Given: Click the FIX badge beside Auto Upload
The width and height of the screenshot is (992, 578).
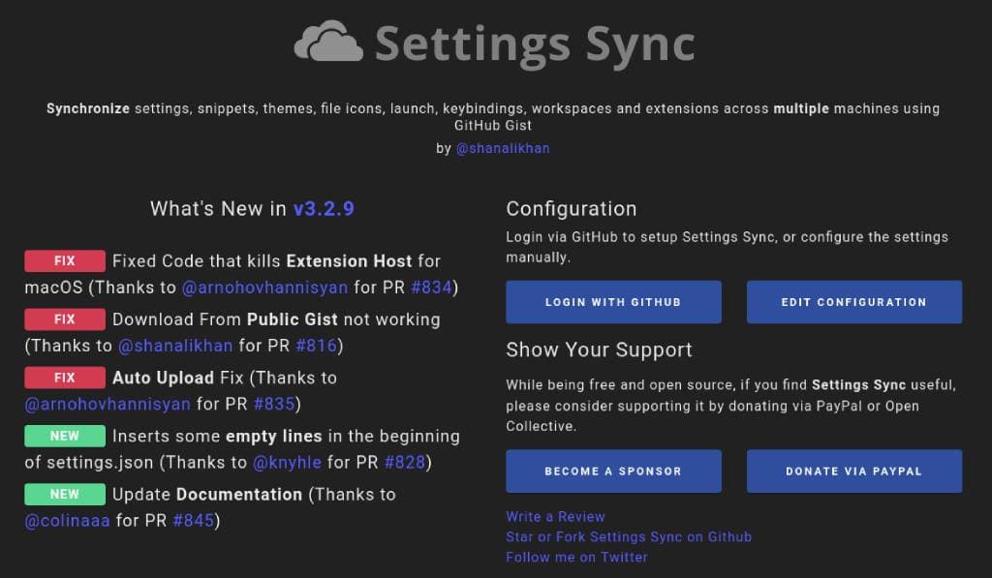Looking at the screenshot, I should [65, 378].
